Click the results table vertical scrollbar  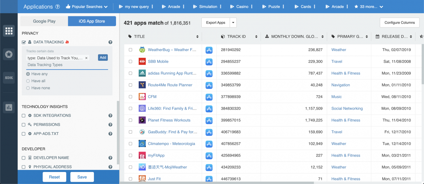tap(422, 65)
